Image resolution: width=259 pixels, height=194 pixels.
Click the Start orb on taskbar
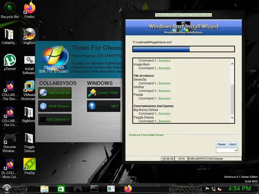tap(6, 189)
